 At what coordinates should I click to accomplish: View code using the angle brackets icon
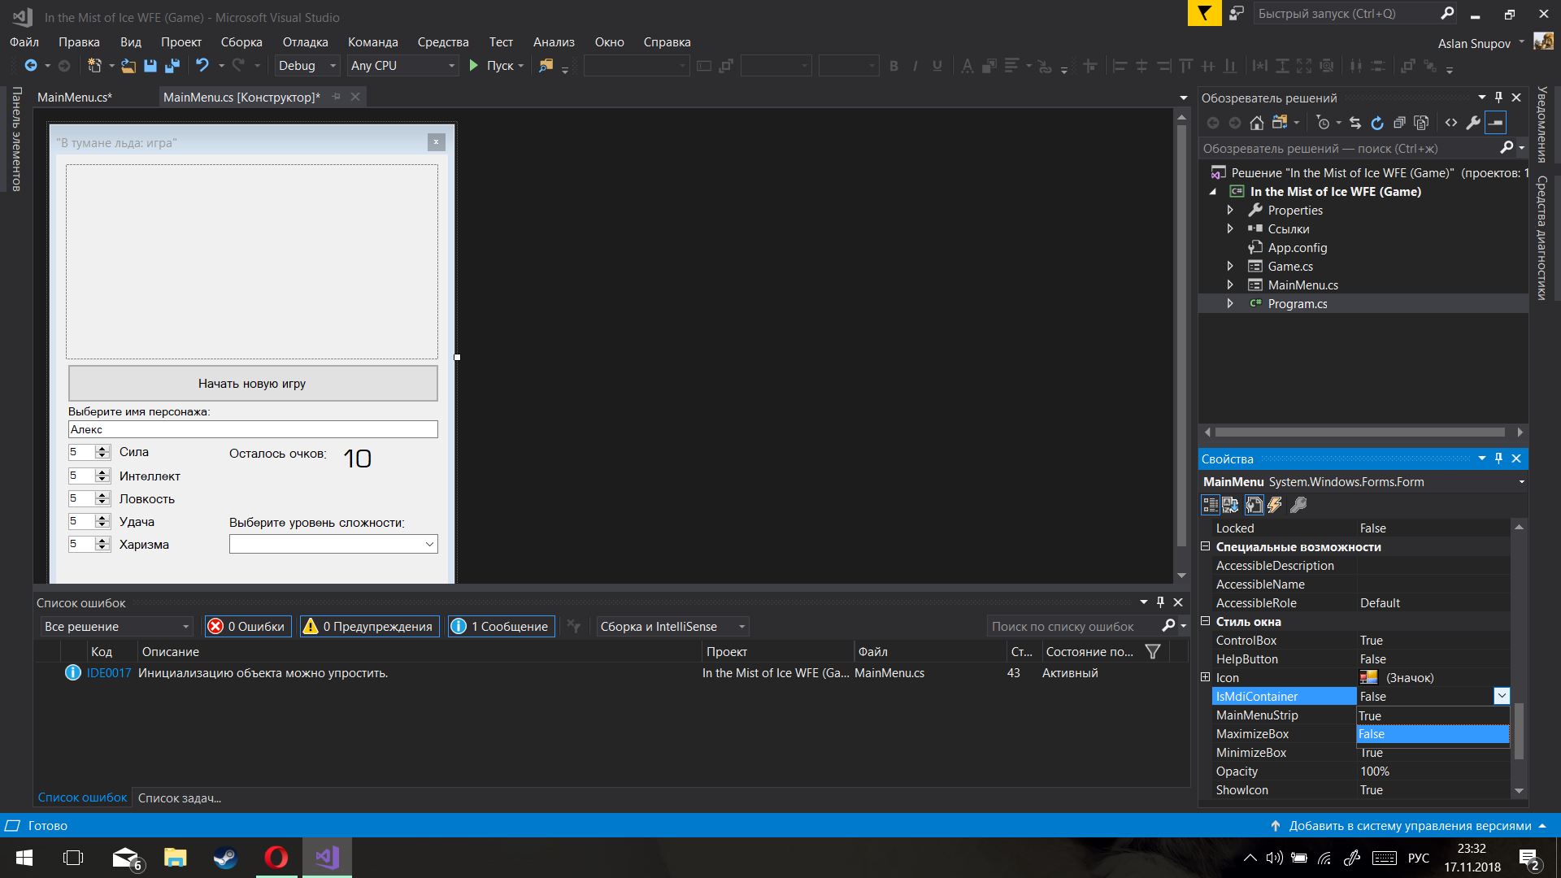tap(1451, 123)
